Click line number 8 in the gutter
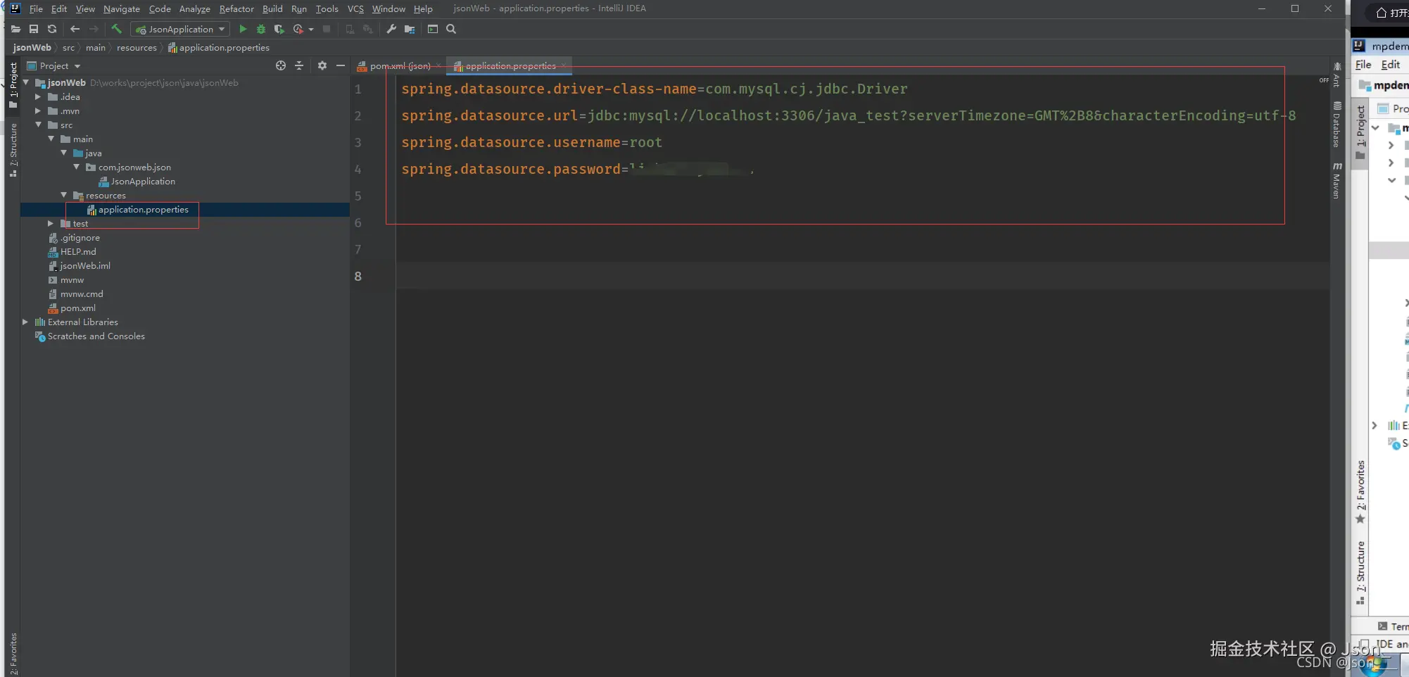The image size is (1409, 677). tap(358, 277)
